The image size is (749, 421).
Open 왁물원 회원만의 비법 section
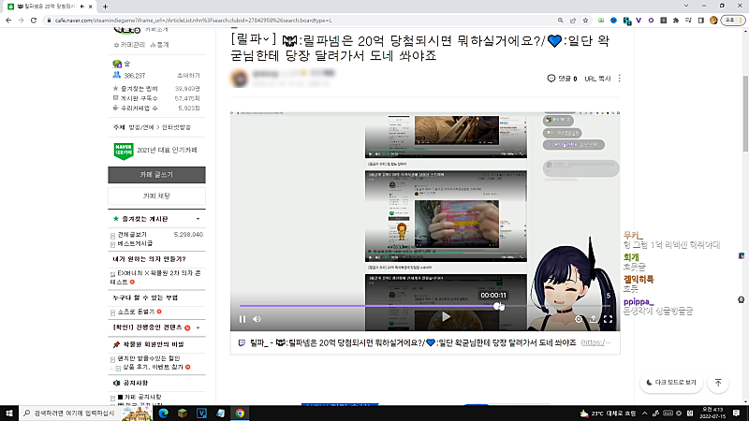pos(154,344)
